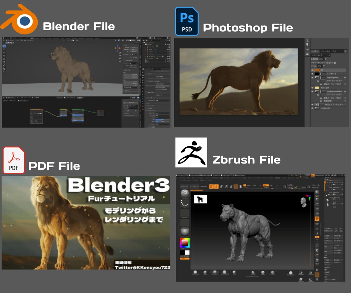Select ZModeler brush in ZBrush bottom shelf

click(273, 273)
